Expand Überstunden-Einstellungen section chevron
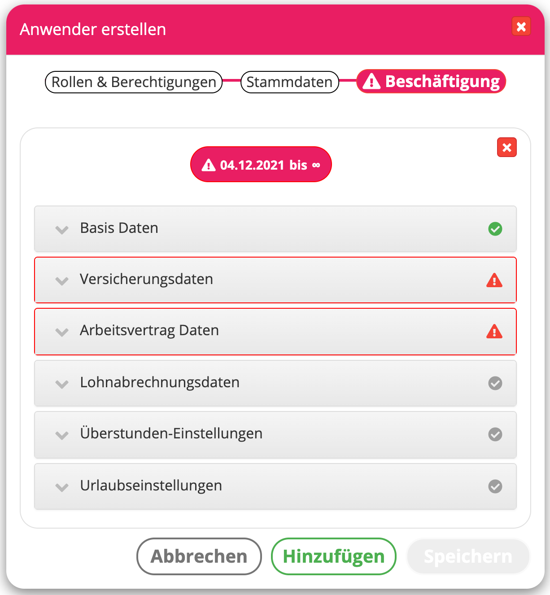The width and height of the screenshot is (550, 595). [62, 435]
